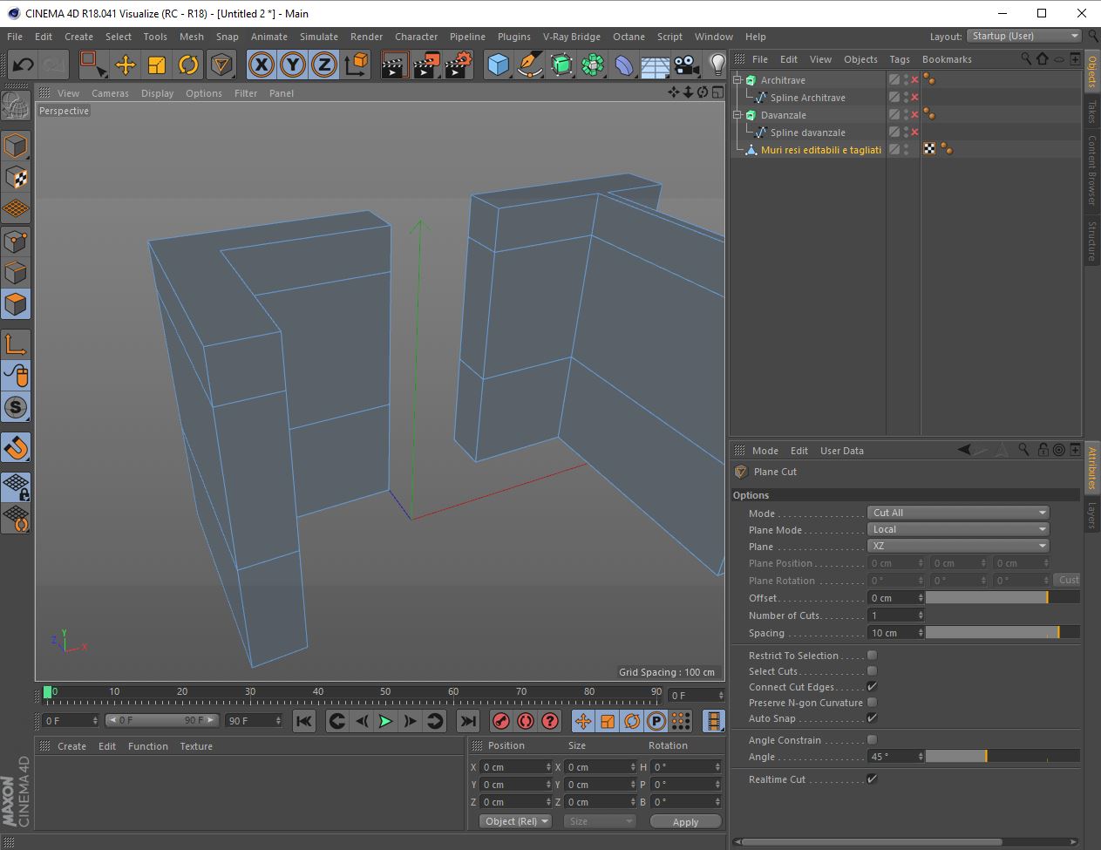The width and height of the screenshot is (1101, 850).
Task: Select the Scale tool
Action: [157, 65]
